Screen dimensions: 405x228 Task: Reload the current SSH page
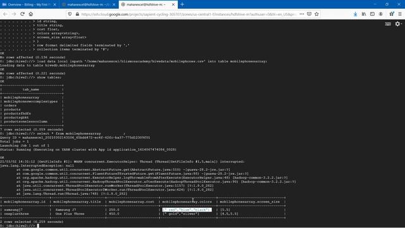click(x=22, y=14)
